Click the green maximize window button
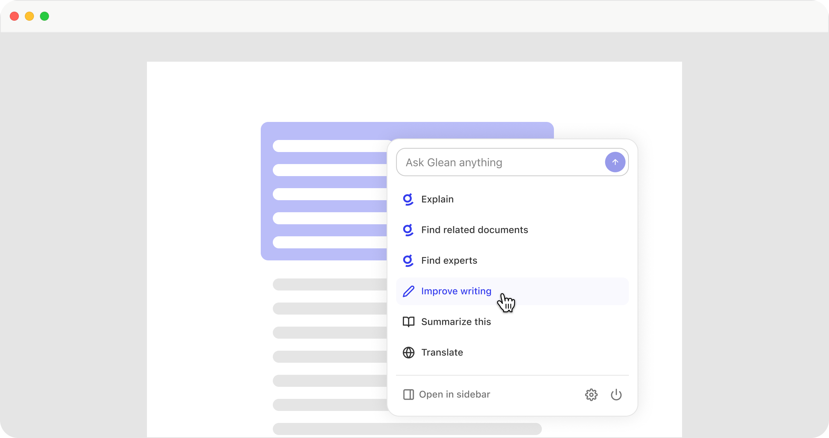Image resolution: width=829 pixels, height=438 pixels. 44,16
